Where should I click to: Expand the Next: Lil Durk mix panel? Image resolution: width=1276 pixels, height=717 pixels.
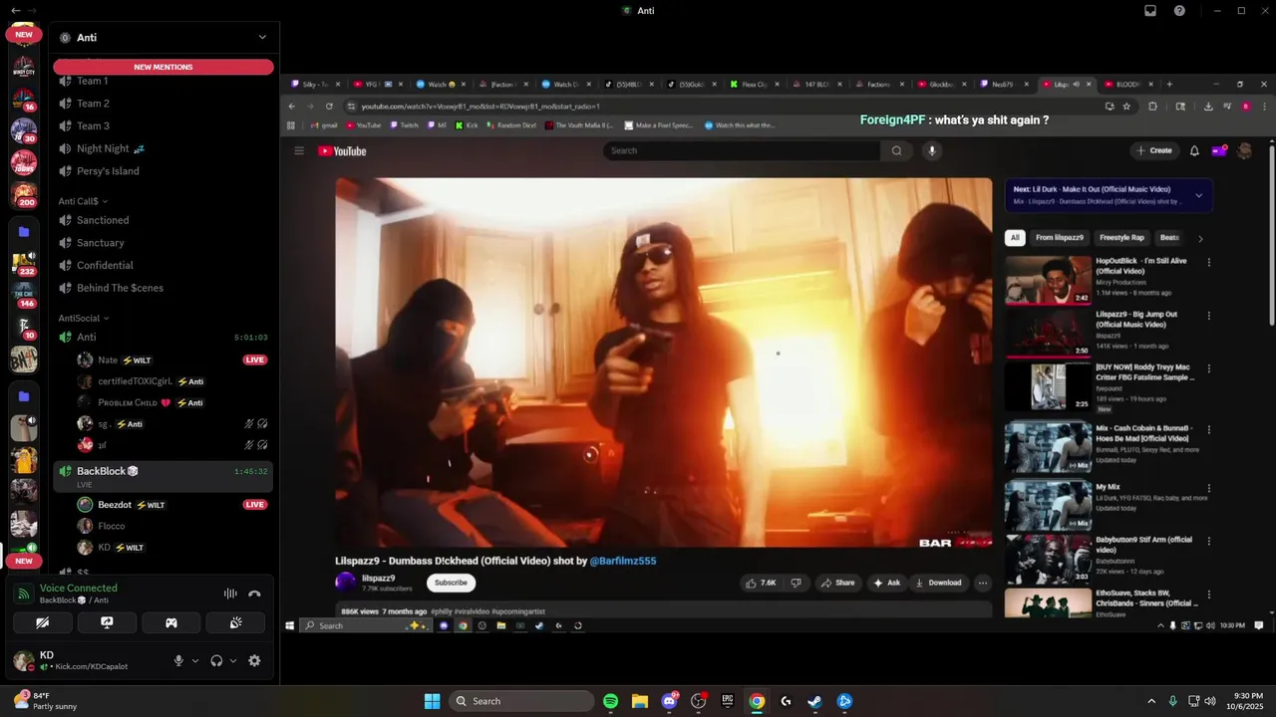pos(1198,195)
